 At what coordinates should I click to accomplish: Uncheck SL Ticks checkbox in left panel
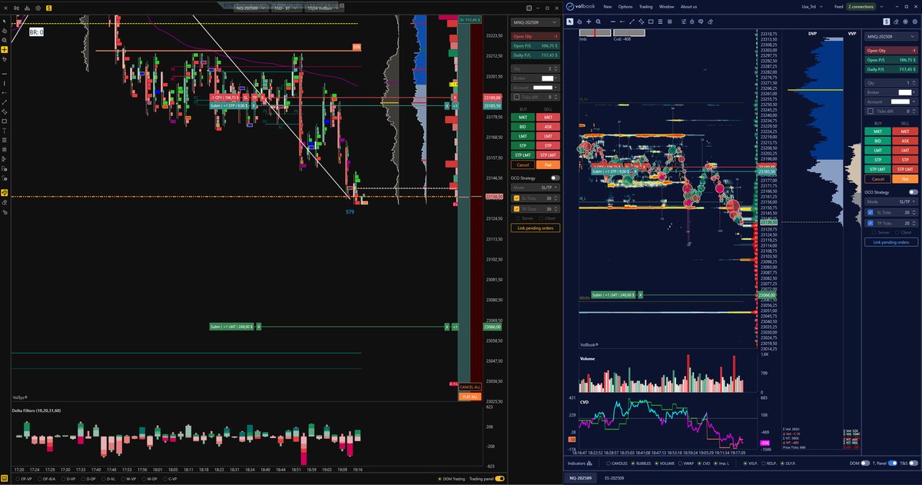tap(516, 198)
